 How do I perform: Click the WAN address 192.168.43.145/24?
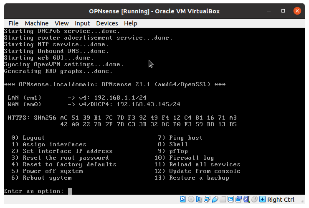pyautogui.click(x=148, y=104)
